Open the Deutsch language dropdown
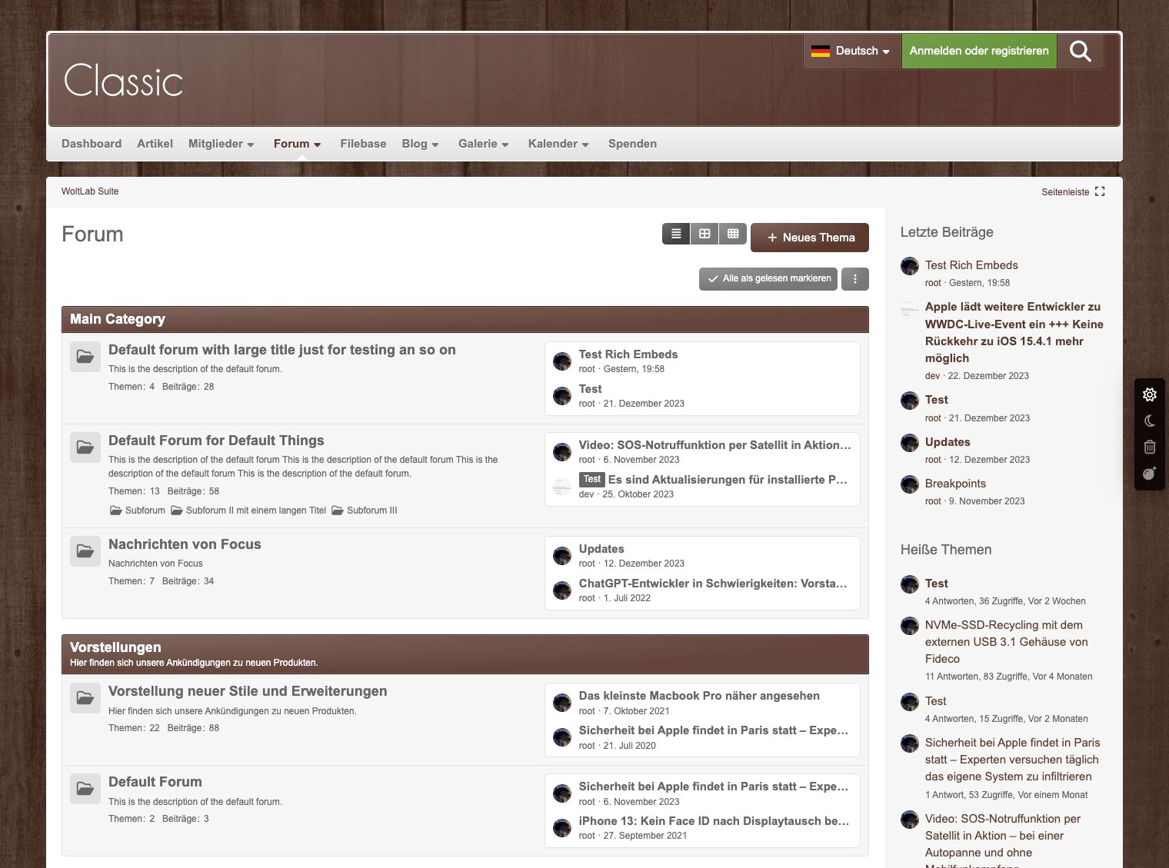Viewport: 1169px width, 868px height. click(x=852, y=52)
